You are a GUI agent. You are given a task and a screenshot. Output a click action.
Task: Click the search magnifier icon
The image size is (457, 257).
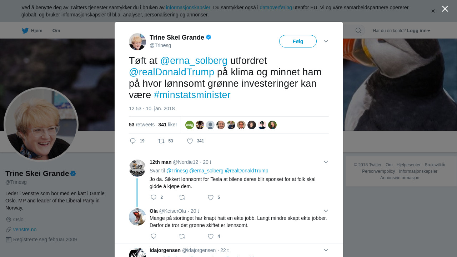click(358, 30)
